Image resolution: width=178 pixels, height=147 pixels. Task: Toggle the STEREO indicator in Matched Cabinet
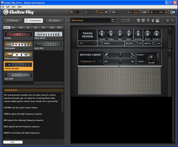(x=145, y=55)
